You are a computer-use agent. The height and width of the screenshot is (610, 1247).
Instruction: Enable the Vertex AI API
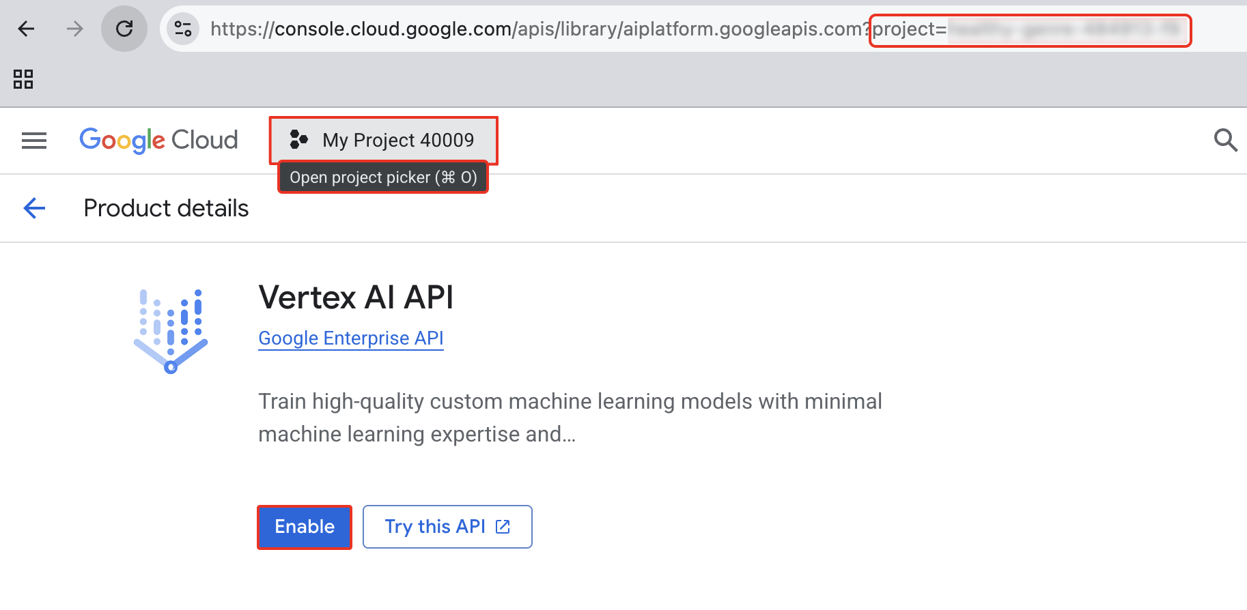click(305, 527)
